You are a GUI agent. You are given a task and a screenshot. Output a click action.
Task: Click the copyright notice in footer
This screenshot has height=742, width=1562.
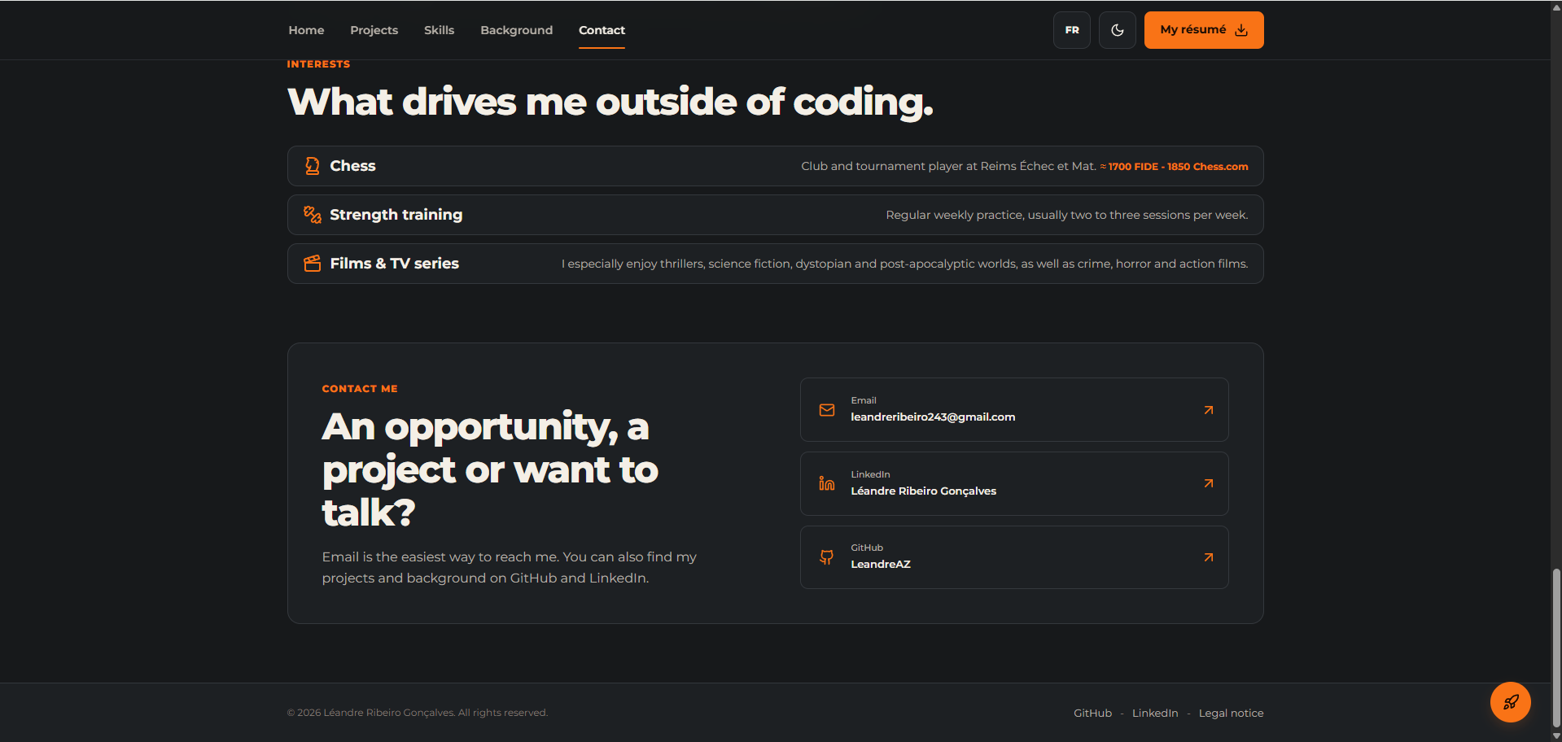pos(418,713)
